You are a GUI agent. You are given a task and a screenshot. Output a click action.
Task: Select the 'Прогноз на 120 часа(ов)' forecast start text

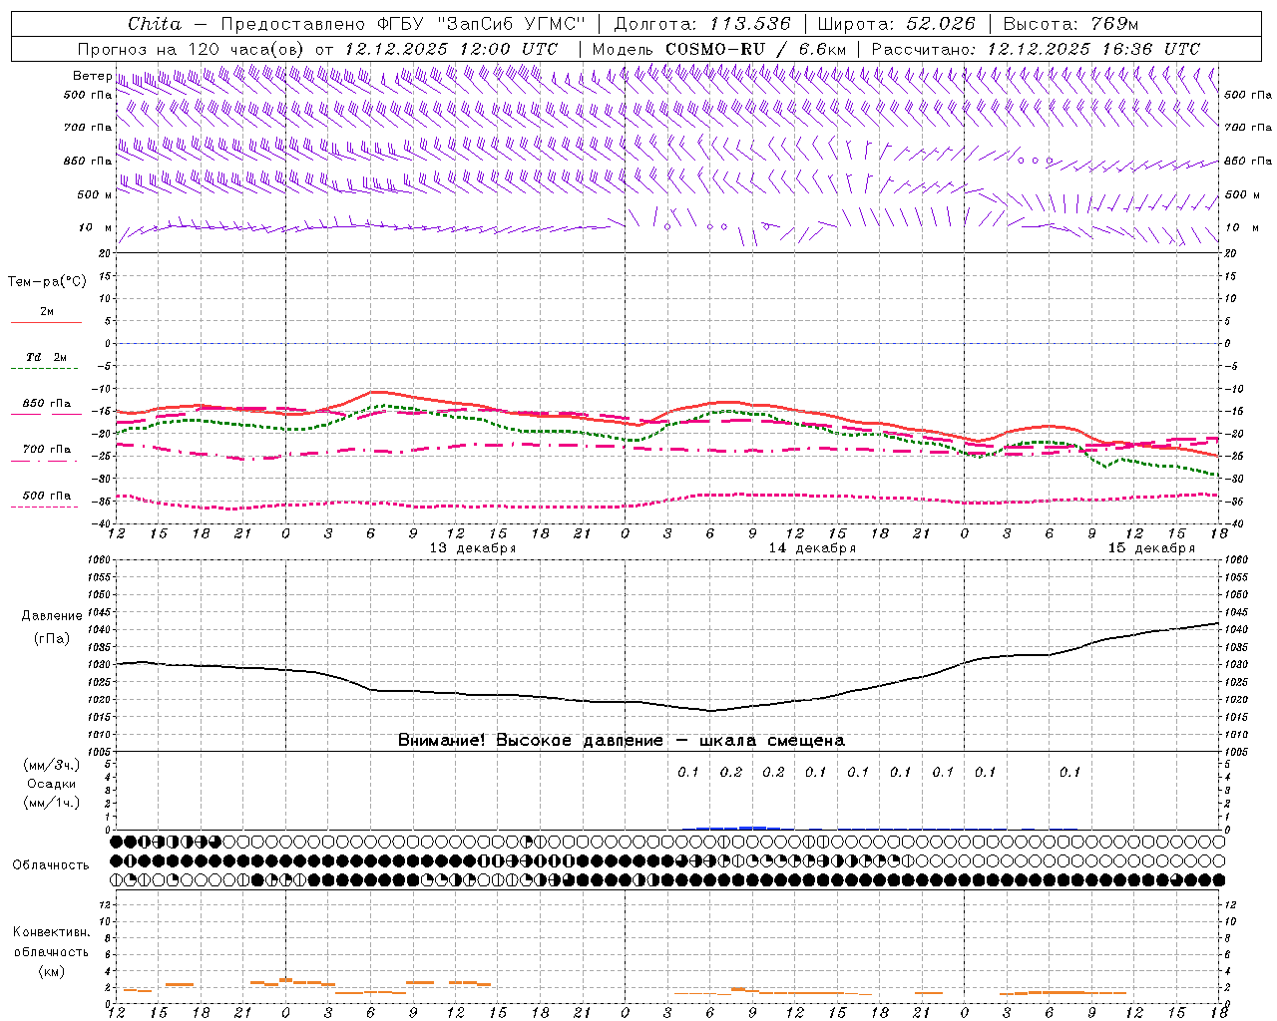[193, 49]
